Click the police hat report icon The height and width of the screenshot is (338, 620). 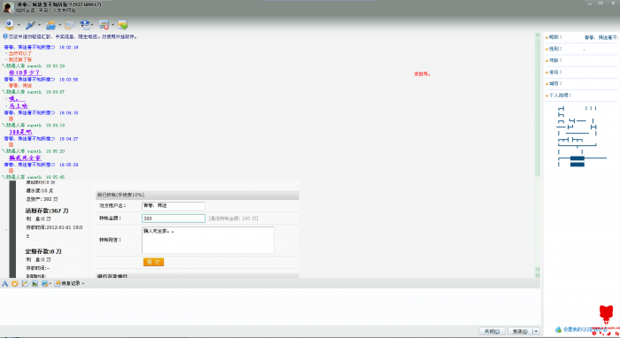(85, 26)
